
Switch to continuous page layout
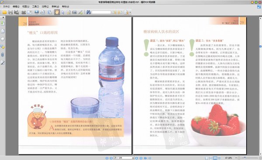tap(211, 158)
